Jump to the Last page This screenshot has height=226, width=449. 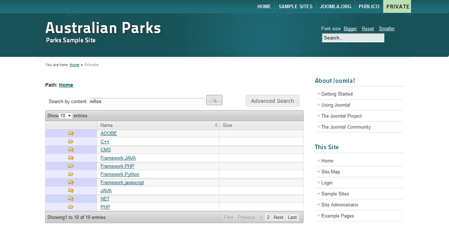click(x=292, y=217)
